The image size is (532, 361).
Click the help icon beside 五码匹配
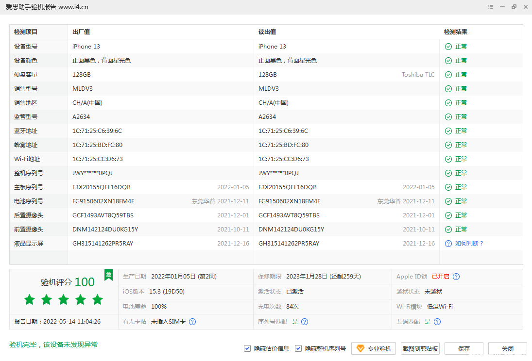click(x=437, y=322)
